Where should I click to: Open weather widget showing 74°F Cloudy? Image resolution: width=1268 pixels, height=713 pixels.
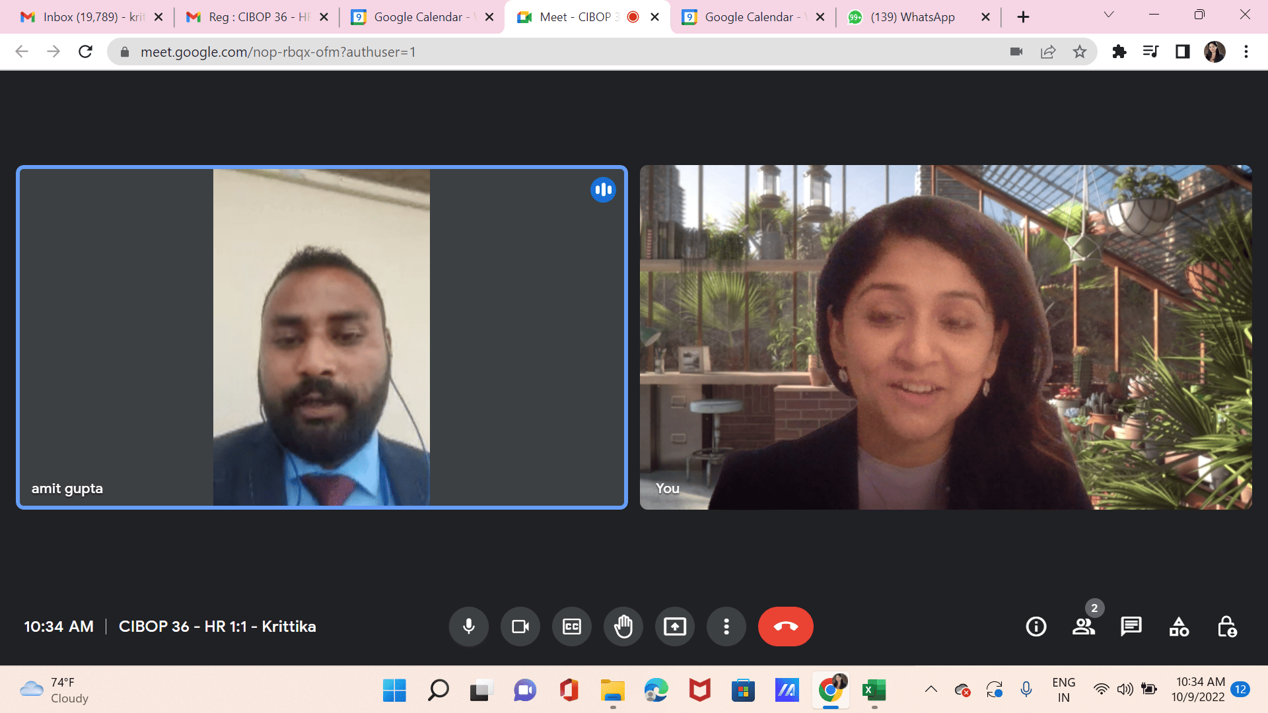(x=54, y=690)
